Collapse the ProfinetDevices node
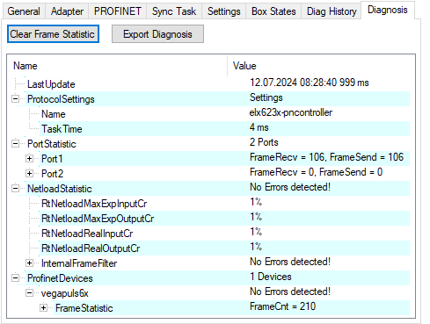Screen dimensions: 430x324 [x=15, y=278]
